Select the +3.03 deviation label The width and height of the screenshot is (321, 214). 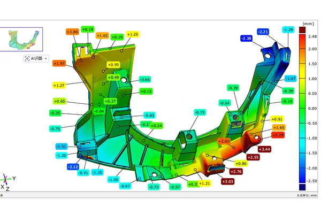click(x=228, y=181)
